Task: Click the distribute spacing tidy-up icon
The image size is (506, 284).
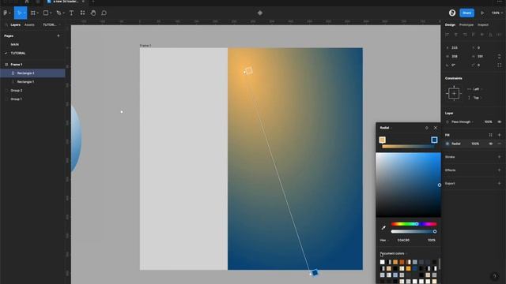Action: pyautogui.click(x=499, y=35)
